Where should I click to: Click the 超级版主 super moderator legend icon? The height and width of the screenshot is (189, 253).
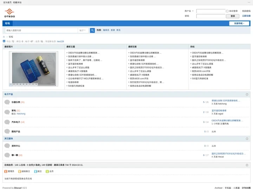[x=20, y=171]
